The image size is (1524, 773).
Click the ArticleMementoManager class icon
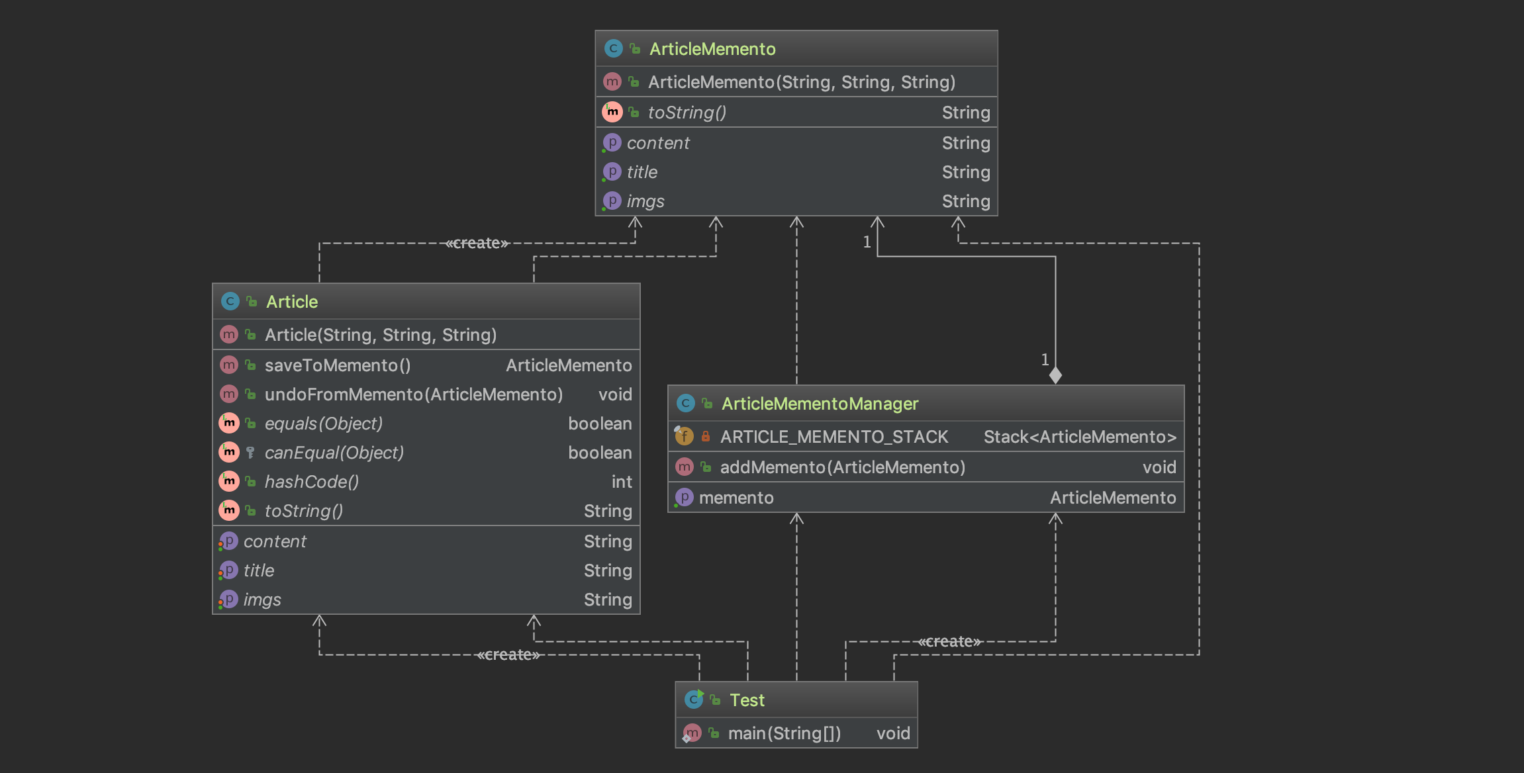coord(685,403)
